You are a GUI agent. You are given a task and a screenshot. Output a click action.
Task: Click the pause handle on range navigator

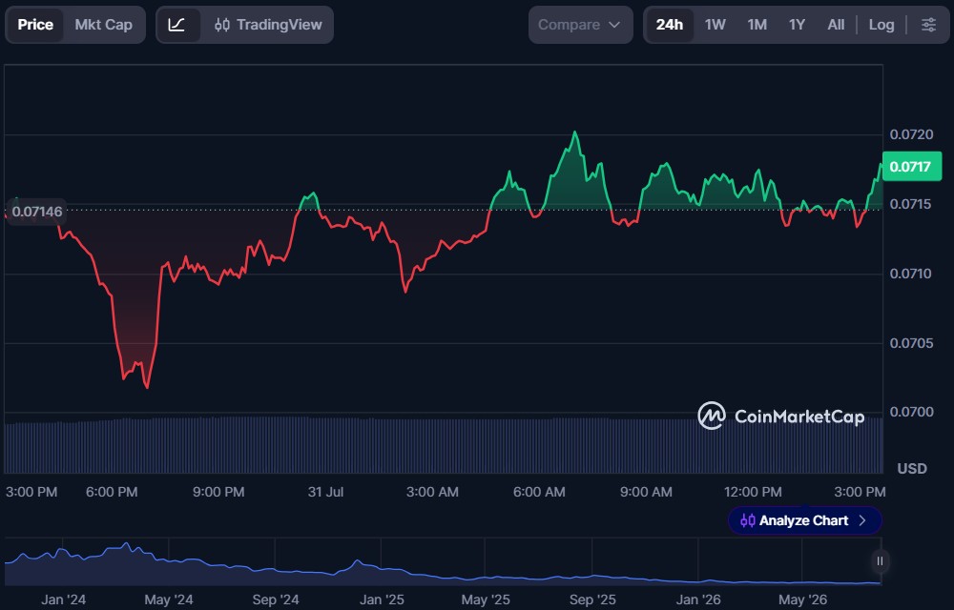(880, 560)
